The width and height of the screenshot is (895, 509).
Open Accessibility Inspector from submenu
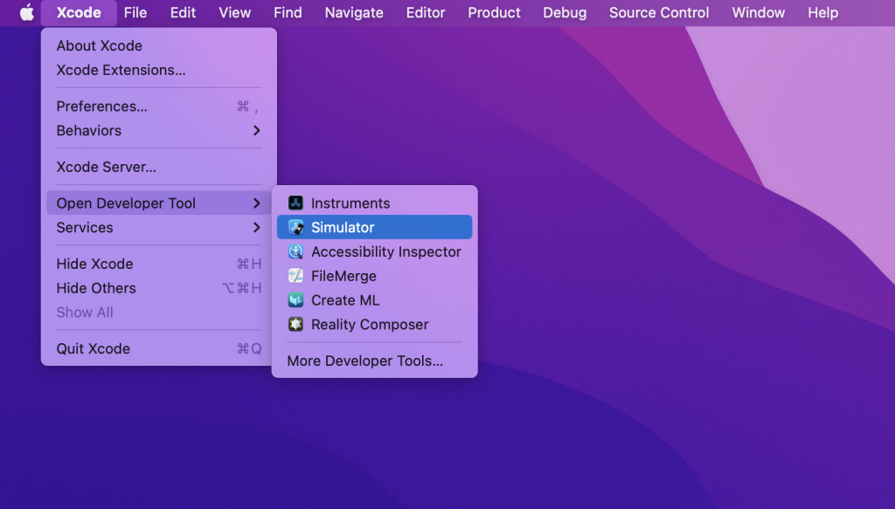374,251
